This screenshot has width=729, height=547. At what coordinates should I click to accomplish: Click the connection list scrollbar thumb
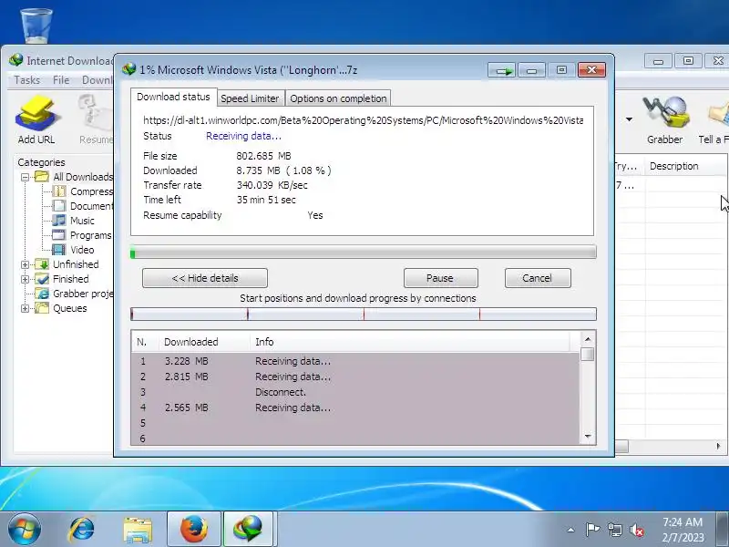[588, 354]
